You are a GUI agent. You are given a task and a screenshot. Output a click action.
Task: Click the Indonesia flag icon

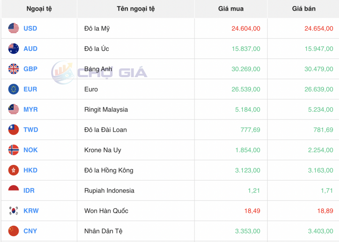click(14, 190)
